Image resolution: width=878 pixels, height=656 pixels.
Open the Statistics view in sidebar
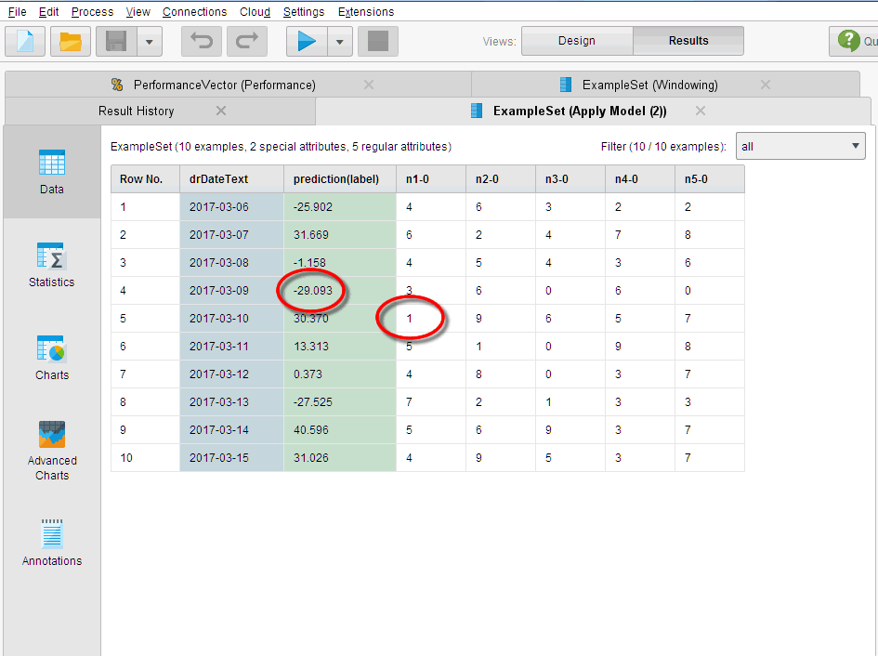[x=51, y=265]
